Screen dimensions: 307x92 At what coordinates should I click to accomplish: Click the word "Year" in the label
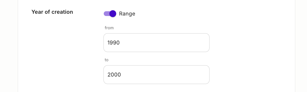pos(36,12)
